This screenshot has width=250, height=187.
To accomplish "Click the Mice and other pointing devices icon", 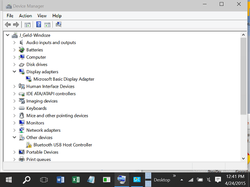I will click(21, 116).
